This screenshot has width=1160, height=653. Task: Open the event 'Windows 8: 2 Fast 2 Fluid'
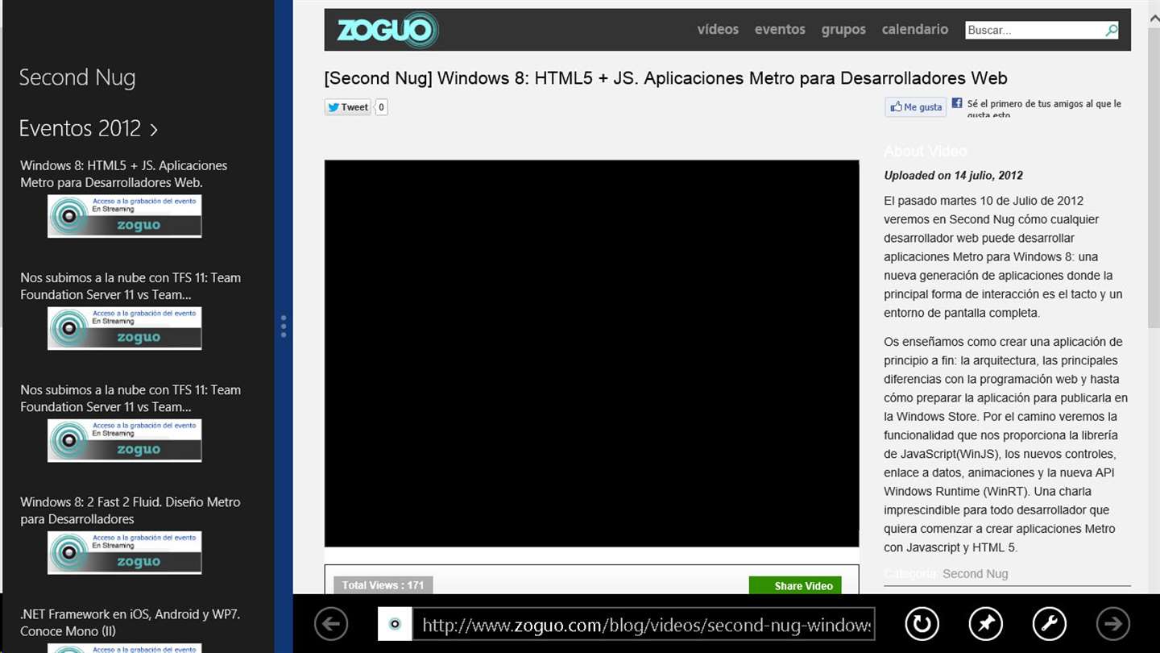click(x=130, y=510)
